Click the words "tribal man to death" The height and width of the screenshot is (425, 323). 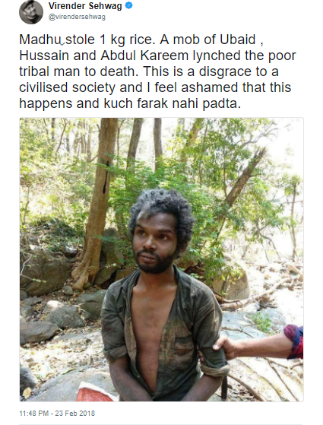79,71
